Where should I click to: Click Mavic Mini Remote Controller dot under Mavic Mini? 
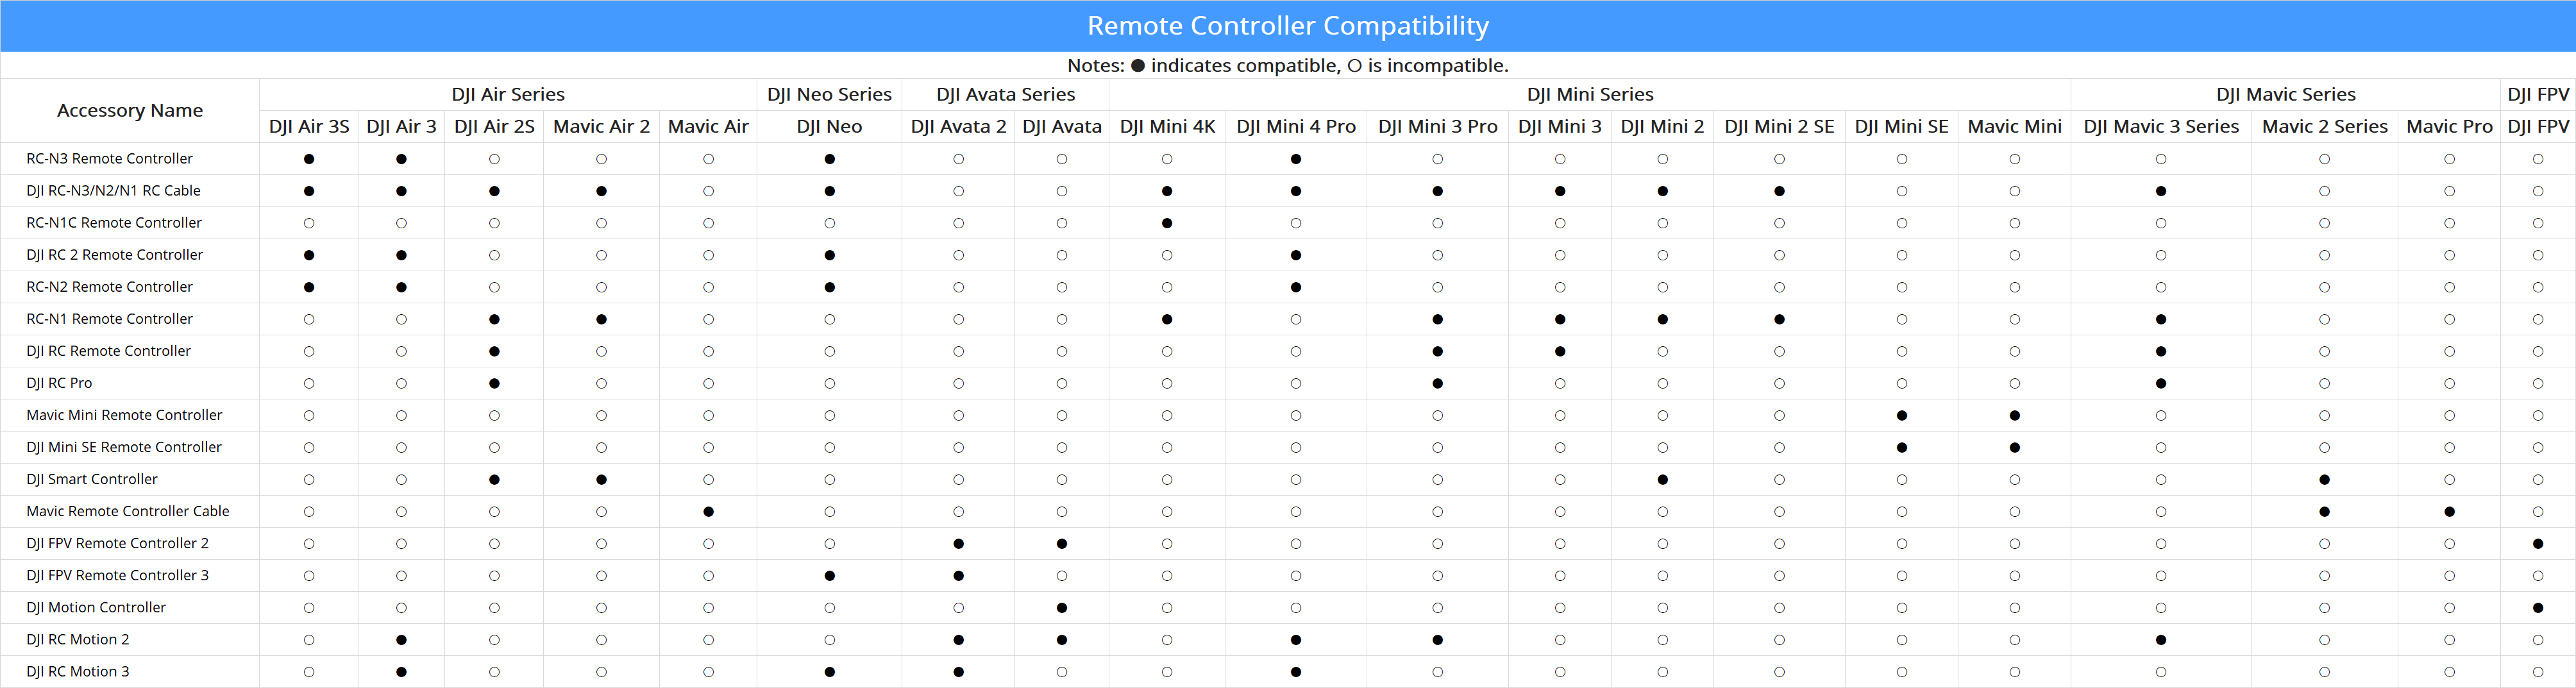coord(2014,416)
